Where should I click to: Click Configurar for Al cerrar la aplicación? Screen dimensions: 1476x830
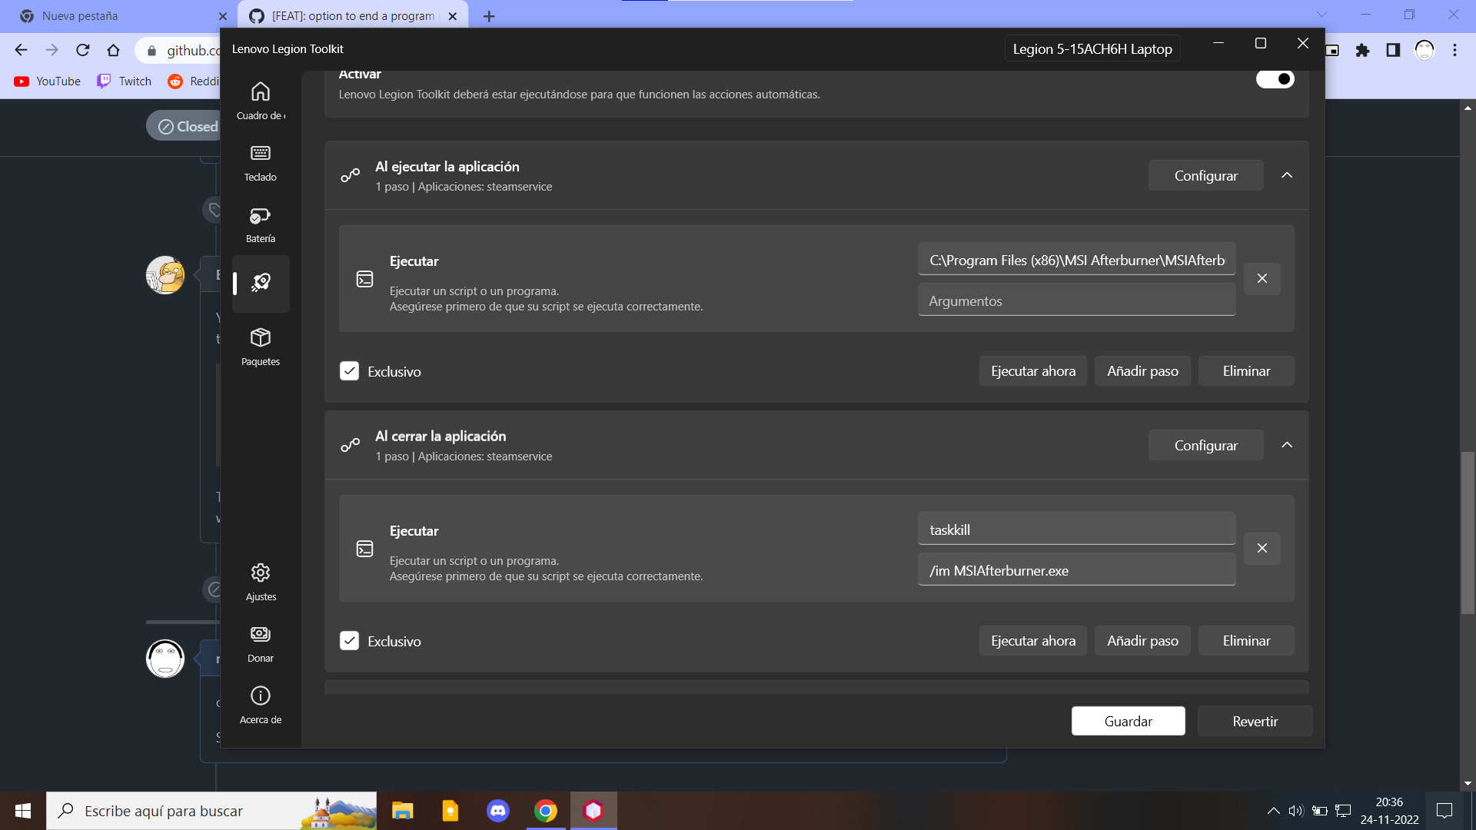1205,445
